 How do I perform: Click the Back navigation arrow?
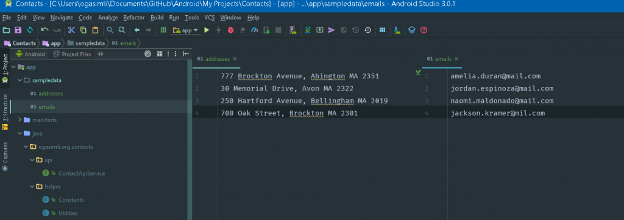[x=136, y=30]
